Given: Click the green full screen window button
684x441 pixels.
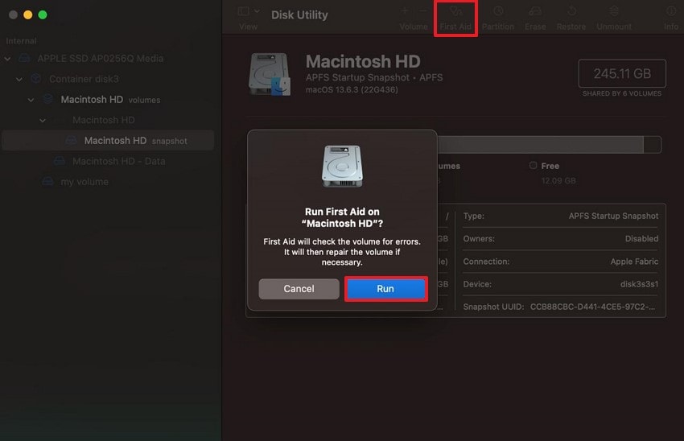Looking at the screenshot, I should point(43,14).
